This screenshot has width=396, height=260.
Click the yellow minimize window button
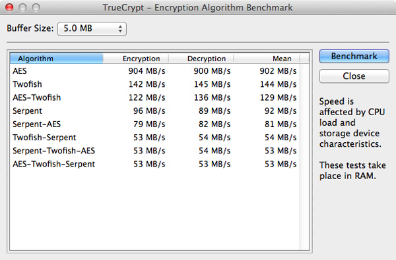coord(22,7)
